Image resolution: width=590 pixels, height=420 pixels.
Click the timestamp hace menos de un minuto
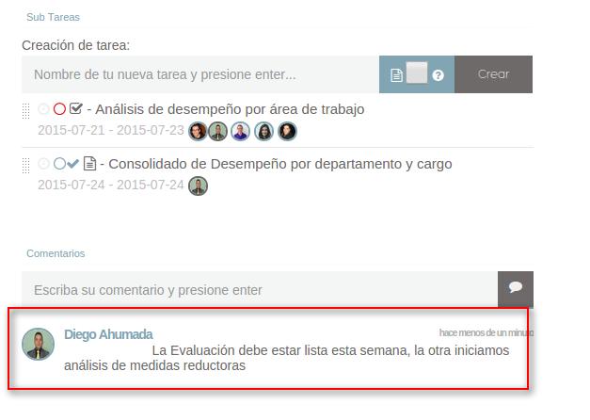[486, 332]
